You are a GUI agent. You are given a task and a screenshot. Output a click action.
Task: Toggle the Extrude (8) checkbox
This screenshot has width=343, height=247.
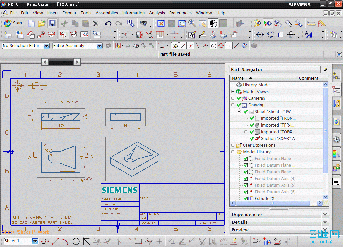pos(246,199)
